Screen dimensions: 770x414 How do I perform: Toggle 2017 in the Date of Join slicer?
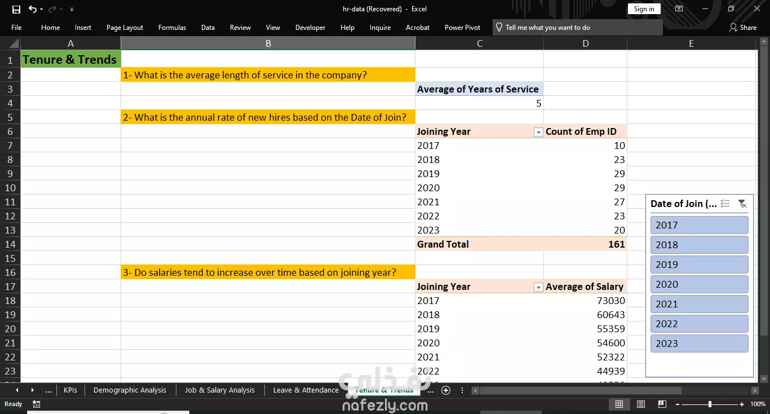pos(699,225)
